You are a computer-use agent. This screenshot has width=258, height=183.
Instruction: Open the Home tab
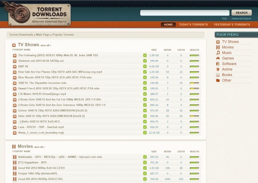click(168, 24)
